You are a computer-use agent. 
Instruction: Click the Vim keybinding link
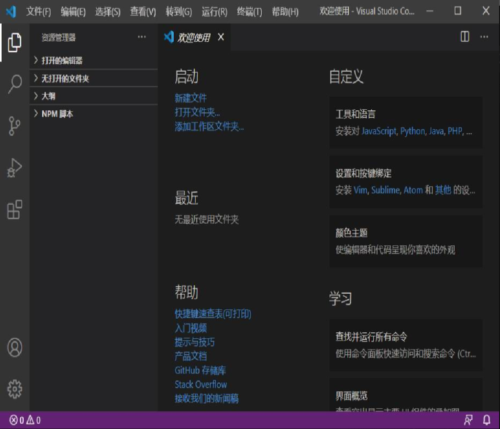(360, 190)
